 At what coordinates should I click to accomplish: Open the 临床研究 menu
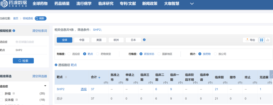click(x=106, y=4)
